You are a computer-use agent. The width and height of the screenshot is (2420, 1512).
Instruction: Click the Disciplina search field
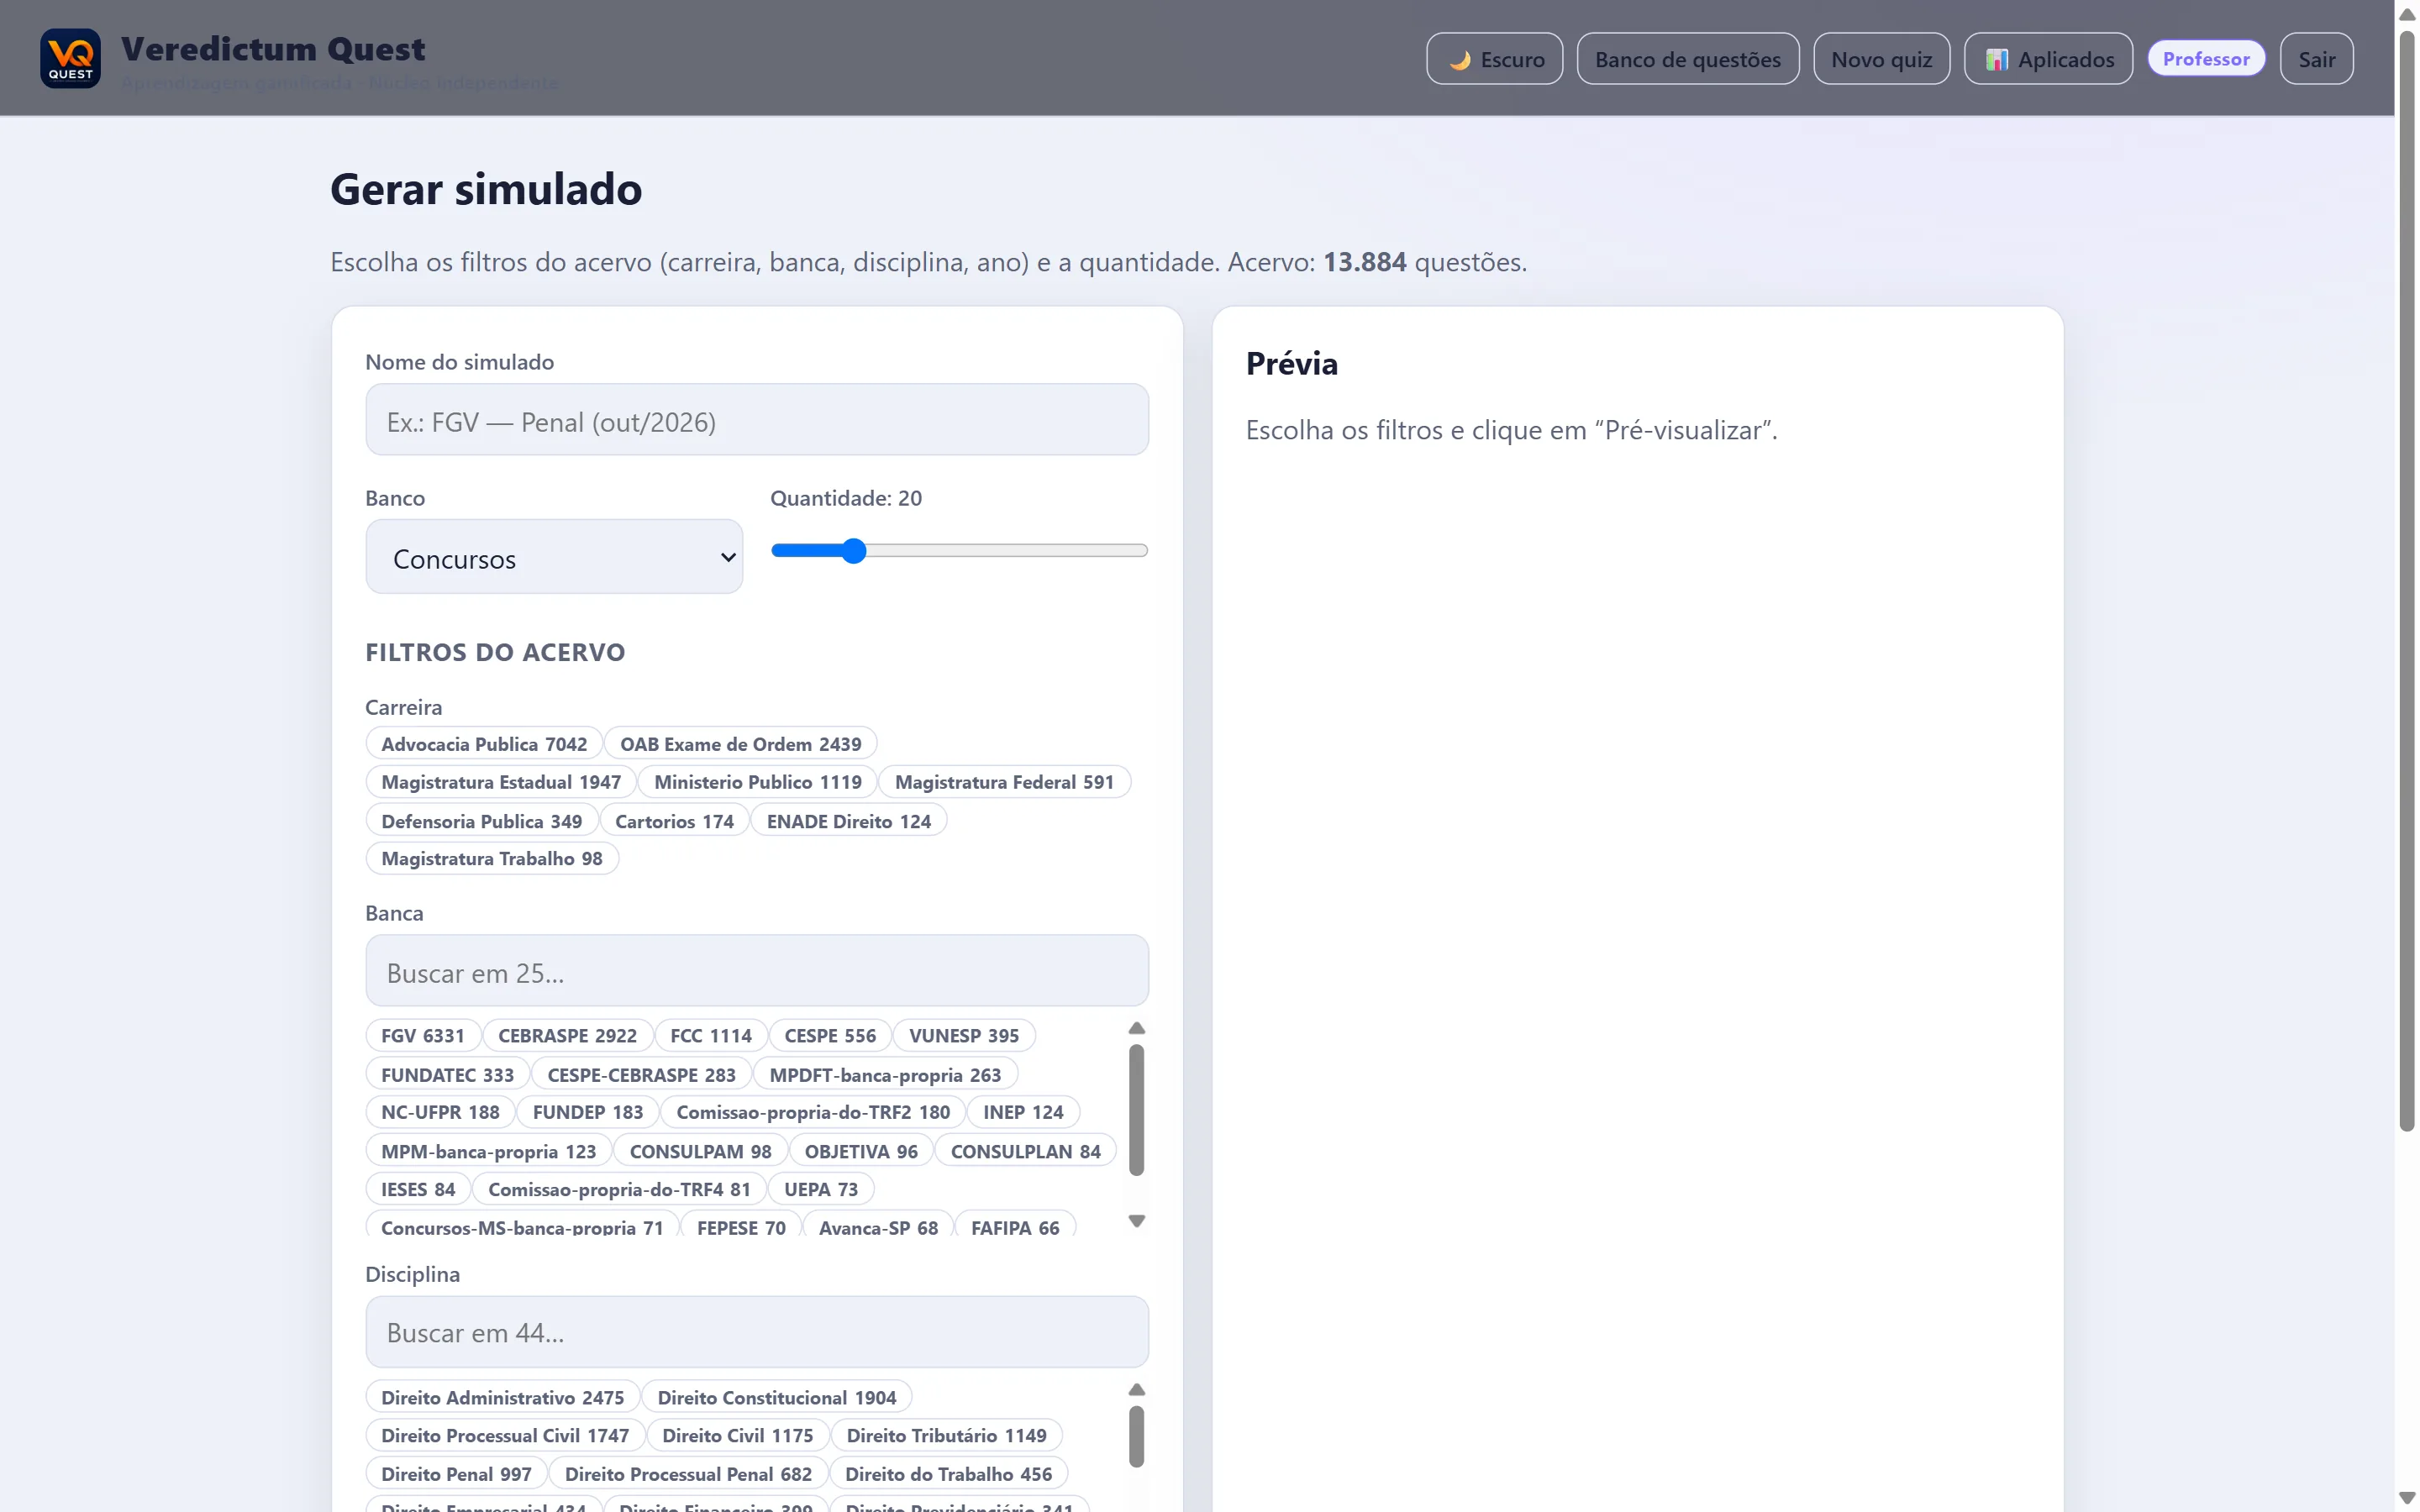[757, 1332]
